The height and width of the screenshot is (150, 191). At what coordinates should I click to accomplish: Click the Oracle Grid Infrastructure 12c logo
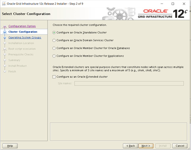coord(162,14)
